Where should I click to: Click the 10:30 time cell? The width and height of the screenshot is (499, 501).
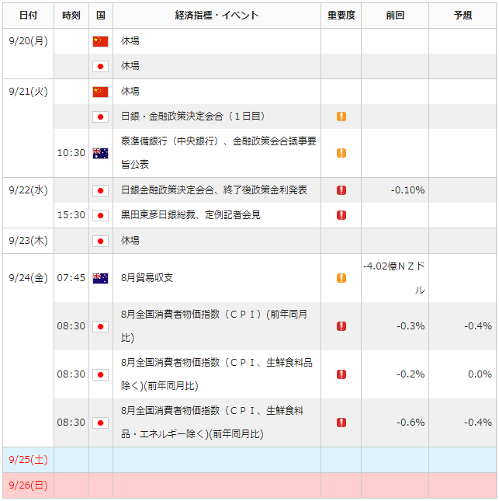point(71,153)
